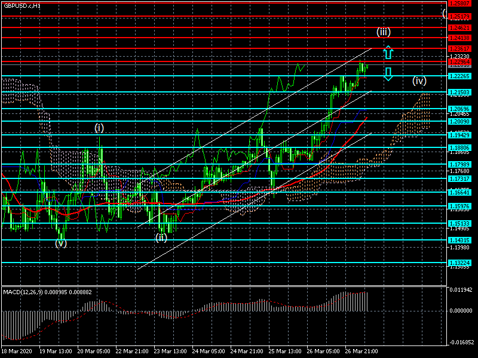Select the 1.25179 red price level tag
478x358 pixels.
(459, 17)
